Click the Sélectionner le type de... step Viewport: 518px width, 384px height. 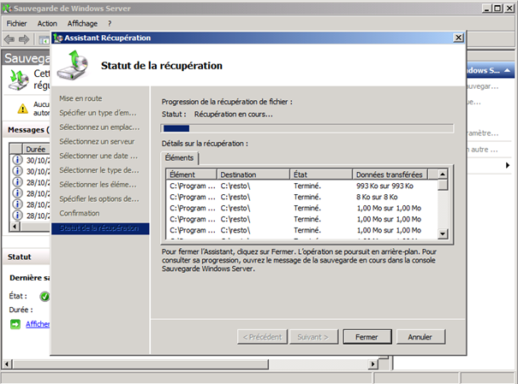point(99,170)
